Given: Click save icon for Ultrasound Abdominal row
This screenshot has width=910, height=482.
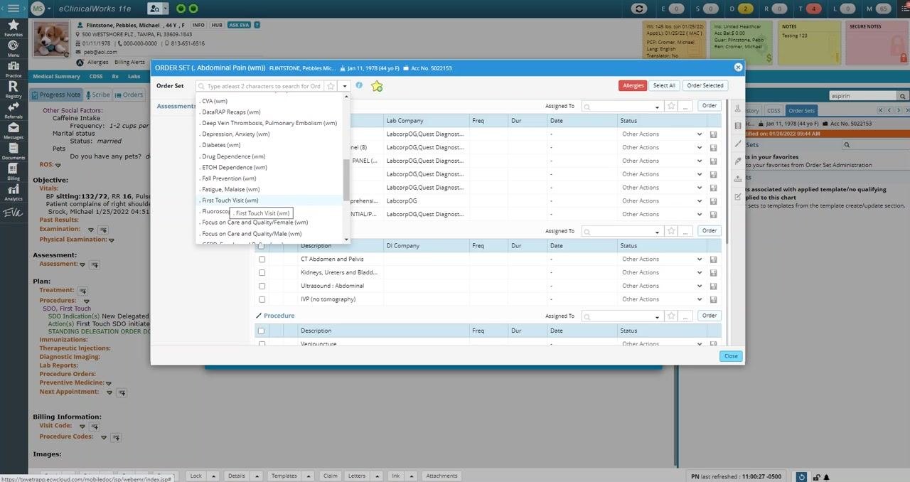Looking at the screenshot, I should [x=713, y=286].
